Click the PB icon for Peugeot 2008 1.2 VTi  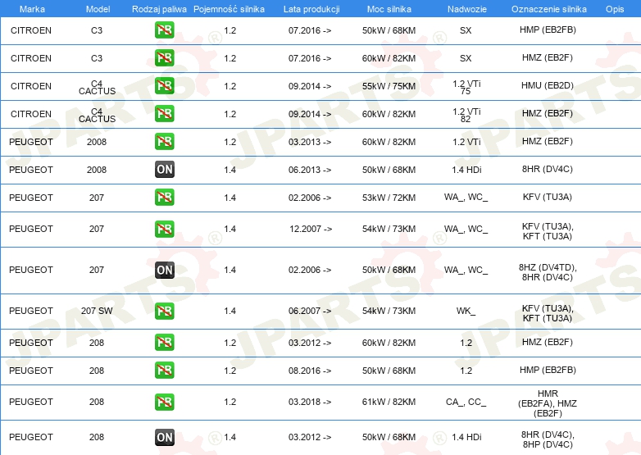click(164, 142)
